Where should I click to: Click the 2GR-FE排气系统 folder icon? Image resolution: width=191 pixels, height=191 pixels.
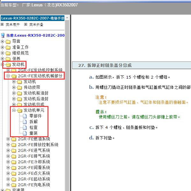(14, 156)
